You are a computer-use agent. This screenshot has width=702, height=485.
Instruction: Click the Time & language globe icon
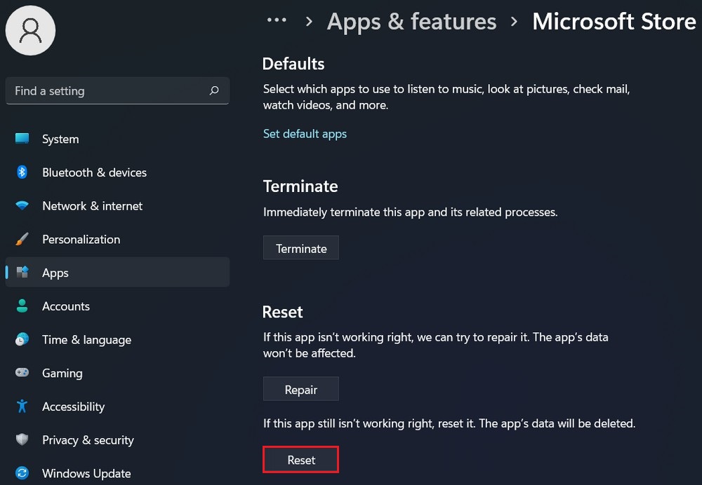[x=22, y=339]
